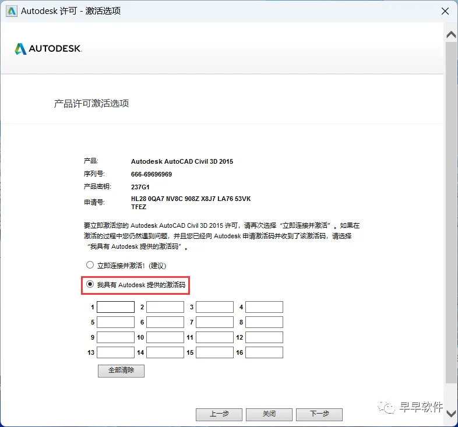Viewport: 458px width, 427px height.
Task: Focus activation code field 8
Action: (x=264, y=322)
